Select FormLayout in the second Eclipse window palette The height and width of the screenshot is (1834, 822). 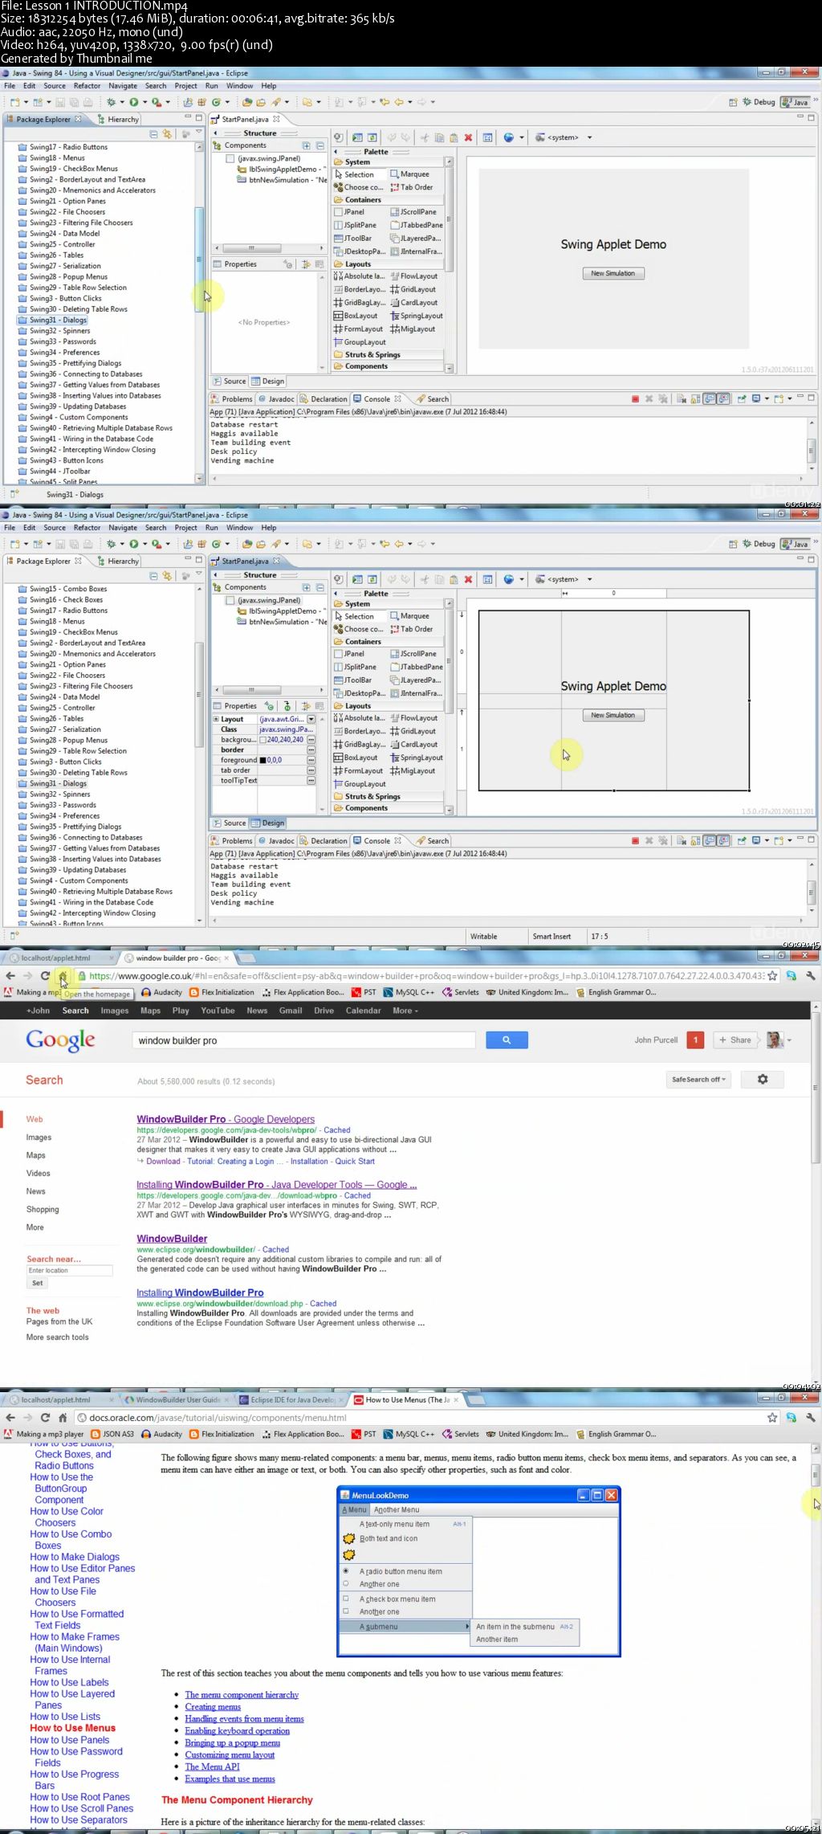pyautogui.click(x=359, y=771)
